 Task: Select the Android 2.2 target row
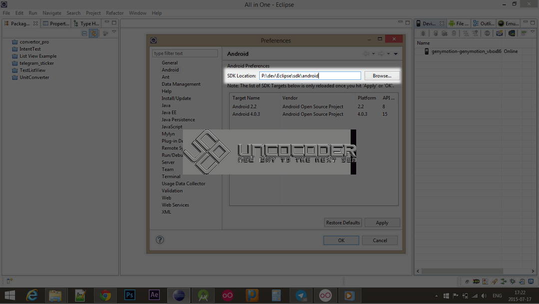(314, 106)
